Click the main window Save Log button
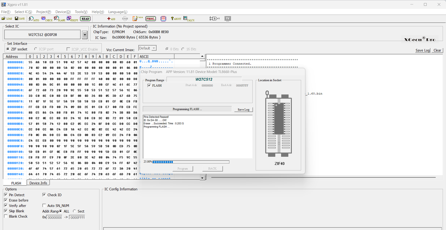 [423, 51]
